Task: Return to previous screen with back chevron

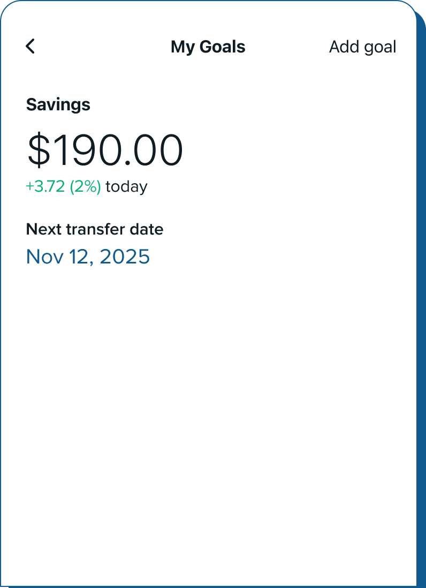Action: tap(31, 47)
